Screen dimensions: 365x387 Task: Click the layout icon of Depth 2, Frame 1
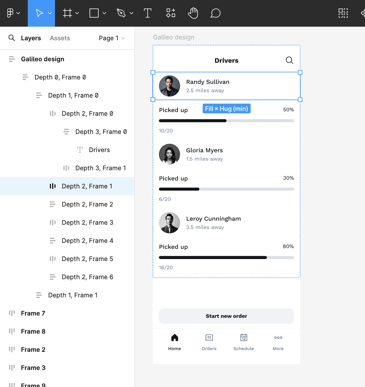[x=53, y=186]
